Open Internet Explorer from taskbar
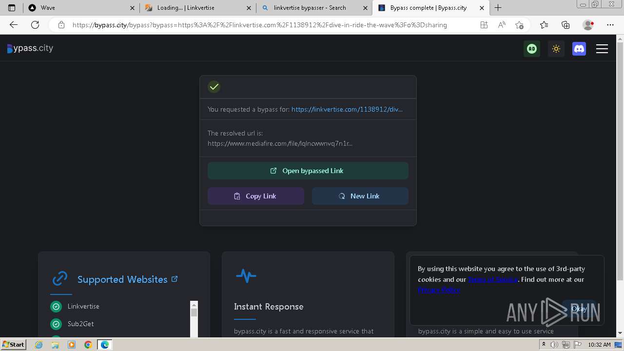624x351 pixels. pyautogui.click(x=39, y=345)
